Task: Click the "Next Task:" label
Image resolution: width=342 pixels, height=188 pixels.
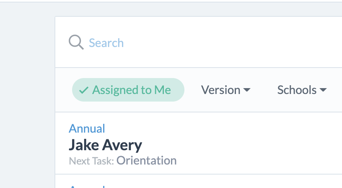Action: (91, 161)
